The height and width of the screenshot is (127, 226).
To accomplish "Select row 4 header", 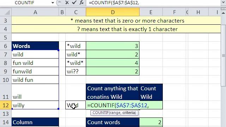I will 6,29.
